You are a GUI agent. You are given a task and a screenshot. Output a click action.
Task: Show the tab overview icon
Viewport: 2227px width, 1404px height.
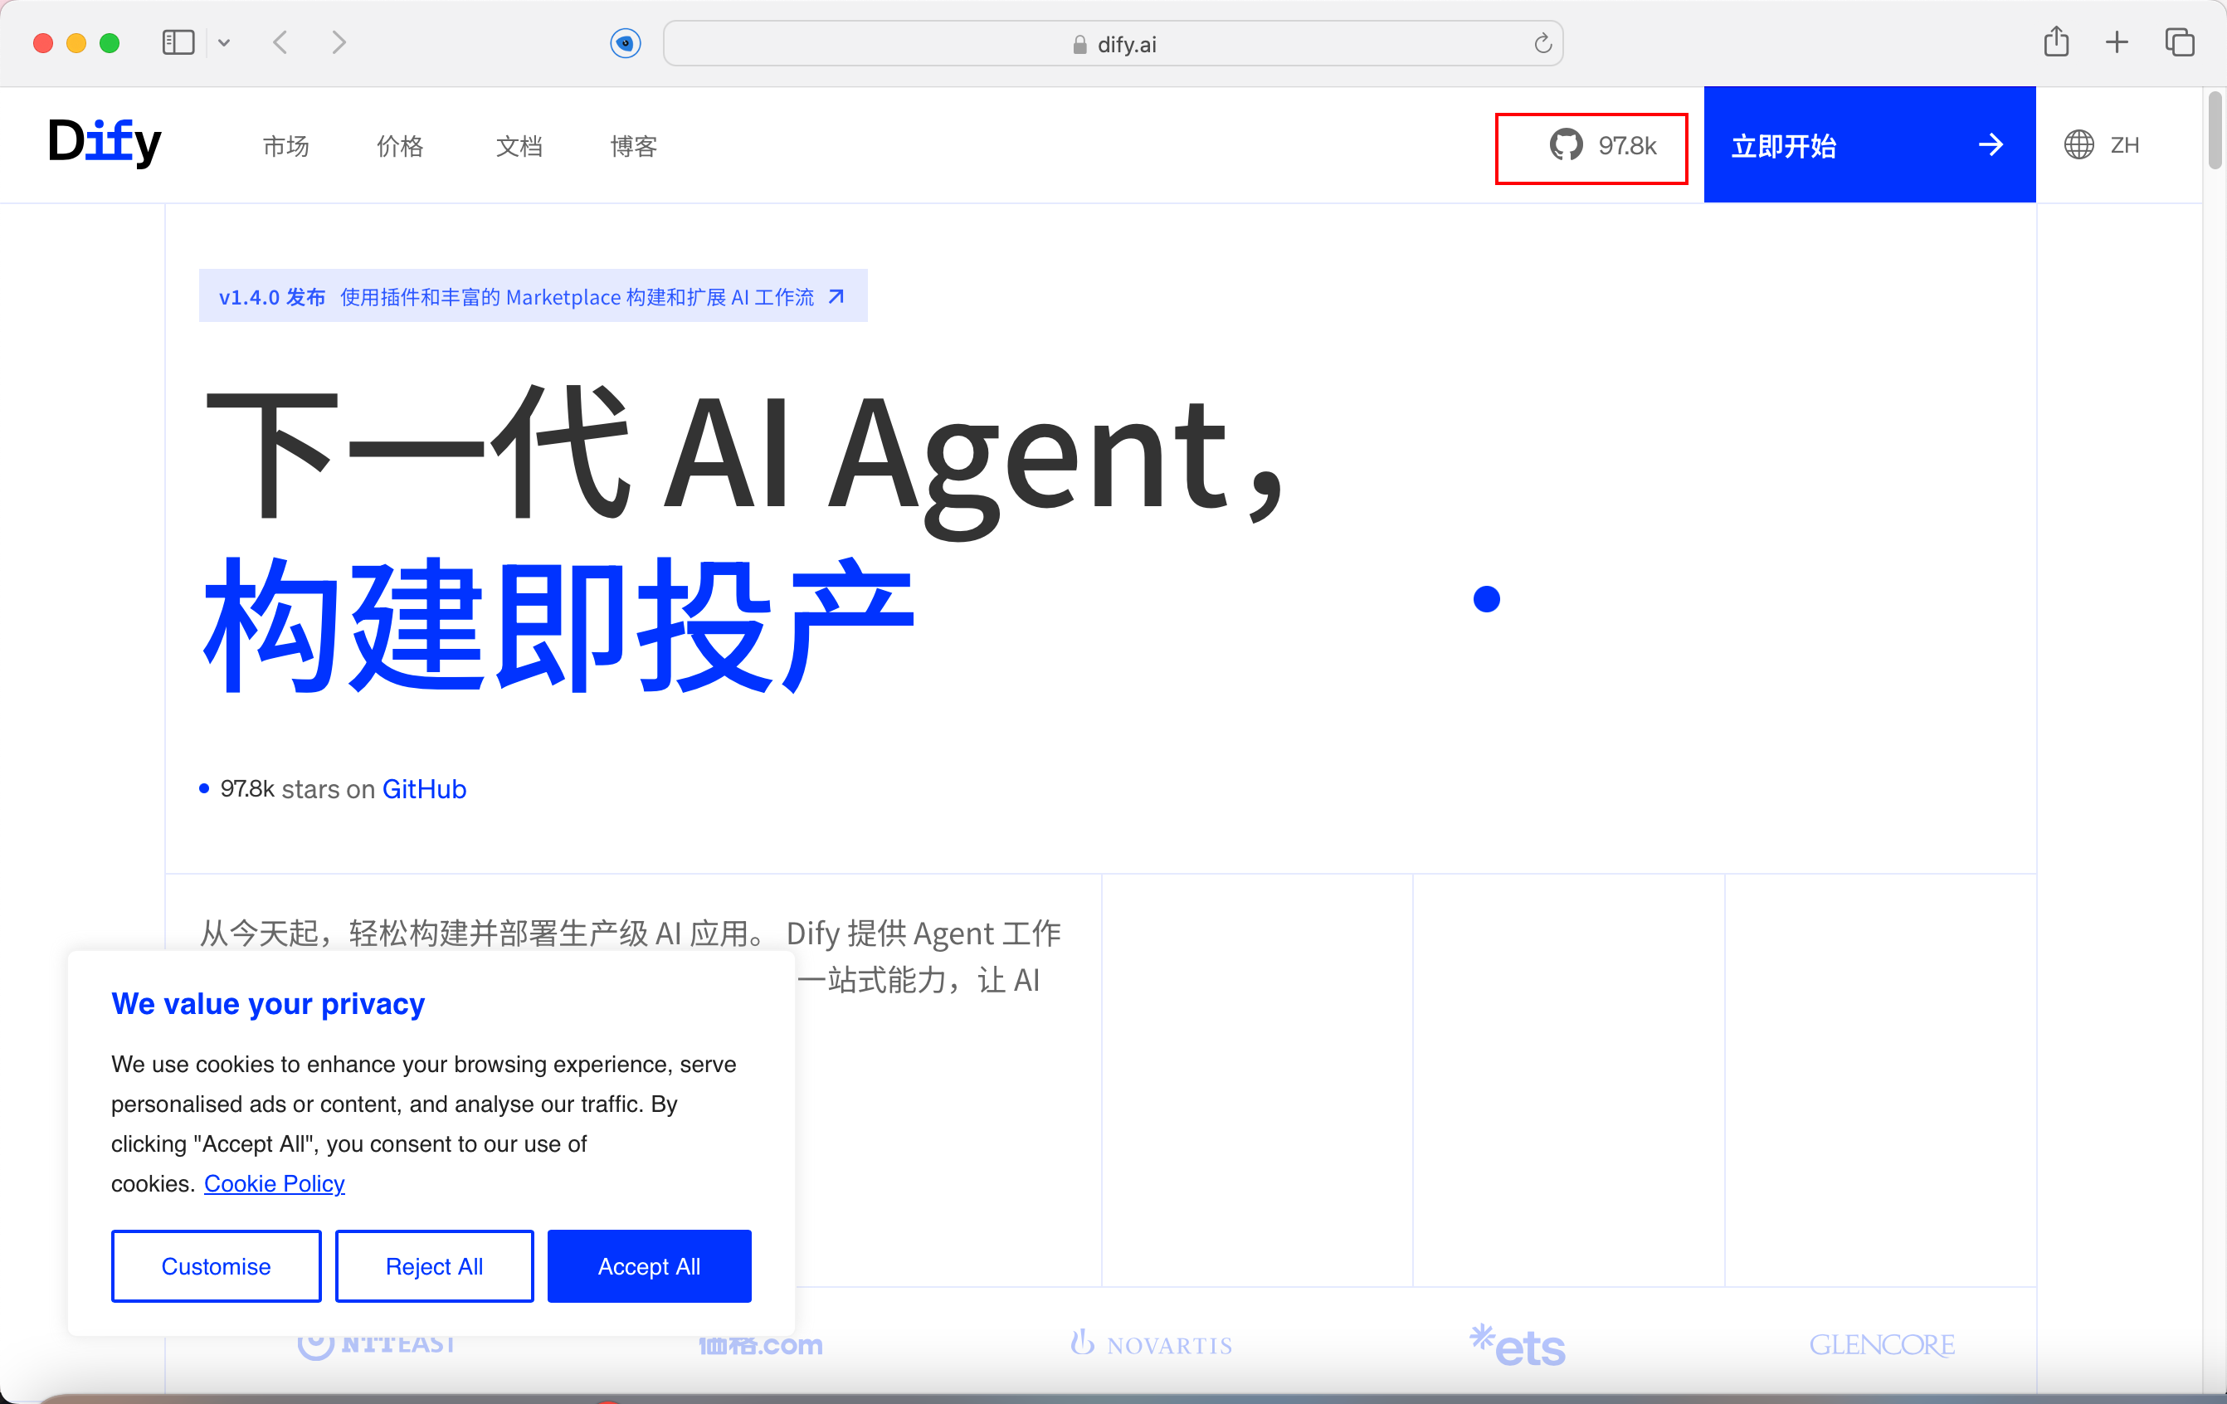[x=2178, y=42]
